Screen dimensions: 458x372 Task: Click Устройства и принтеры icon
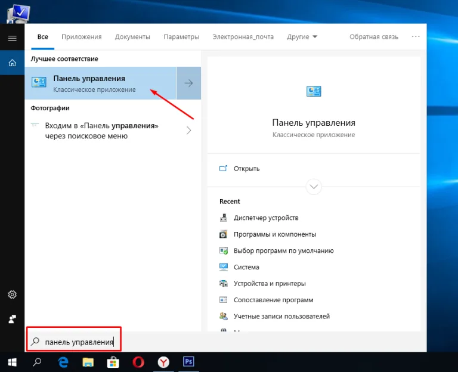223,283
